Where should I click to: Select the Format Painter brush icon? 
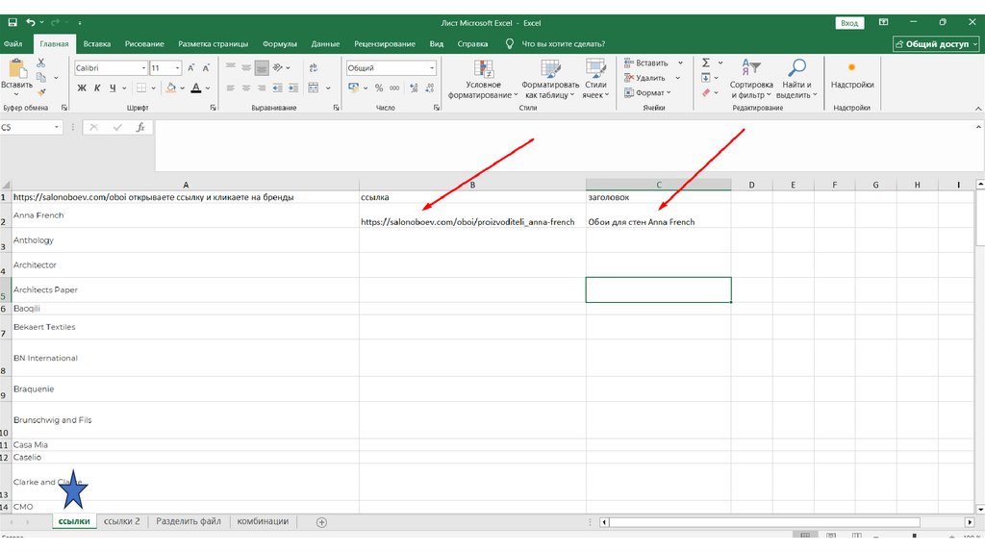[x=40, y=93]
